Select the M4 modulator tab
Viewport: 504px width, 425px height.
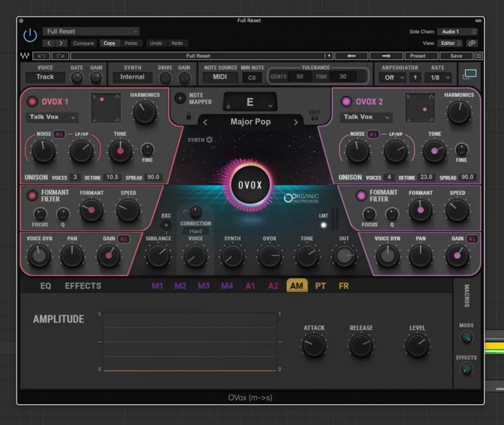(227, 286)
